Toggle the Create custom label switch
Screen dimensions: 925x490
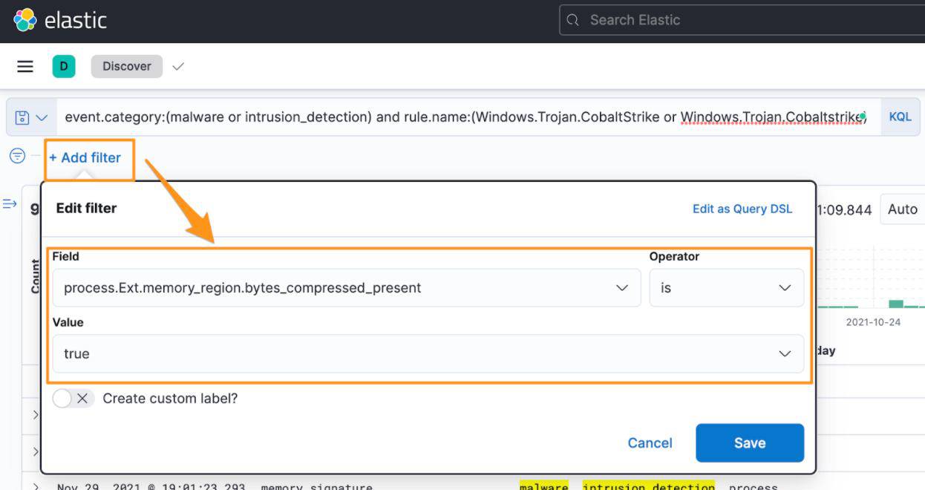(73, 399)
